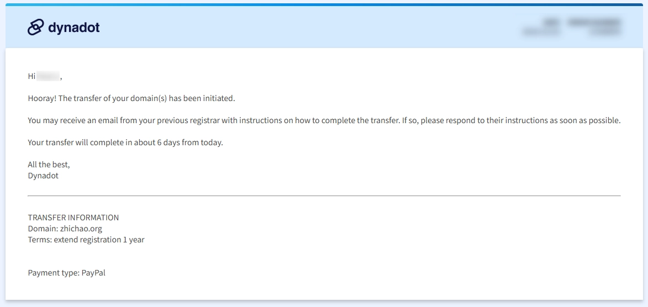Click the Dynadot chain-link logo icon
This screenshot has width=648, height=307.
click(x=35, y=27)
